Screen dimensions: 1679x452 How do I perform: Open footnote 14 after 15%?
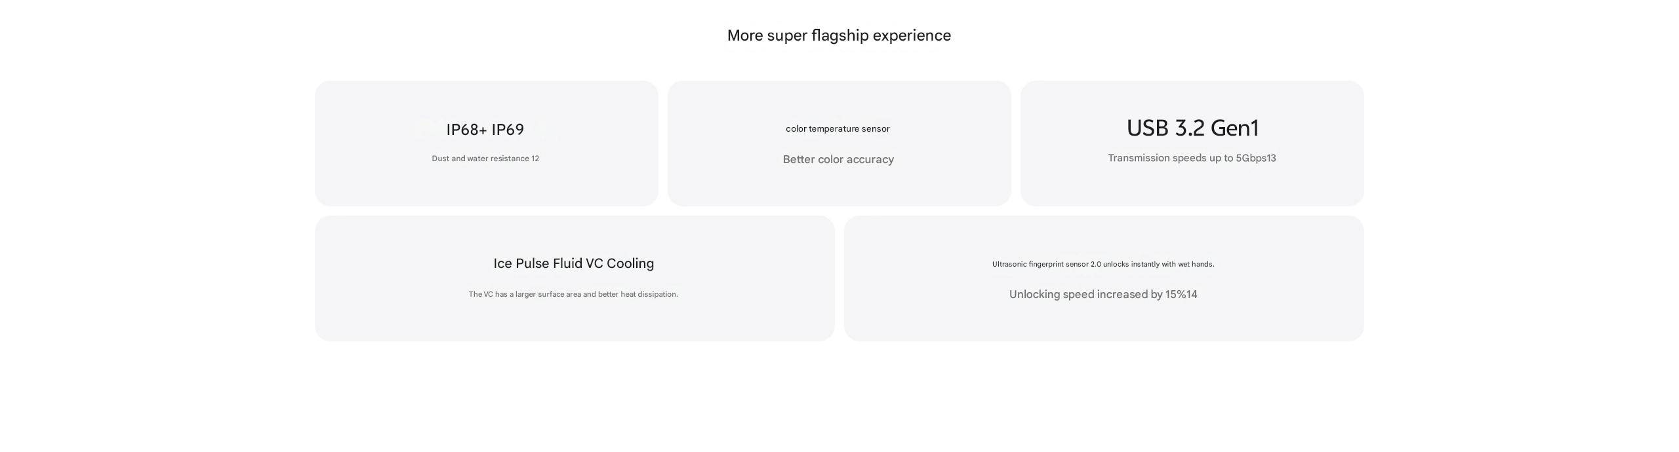(1192, 295)
